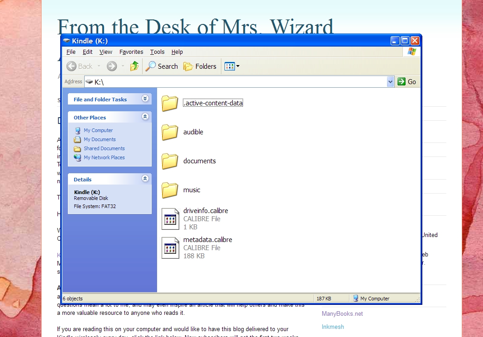Select the driveinfo.calibre file icon
This screenshot has width=483, height=337.
point(170,219)
